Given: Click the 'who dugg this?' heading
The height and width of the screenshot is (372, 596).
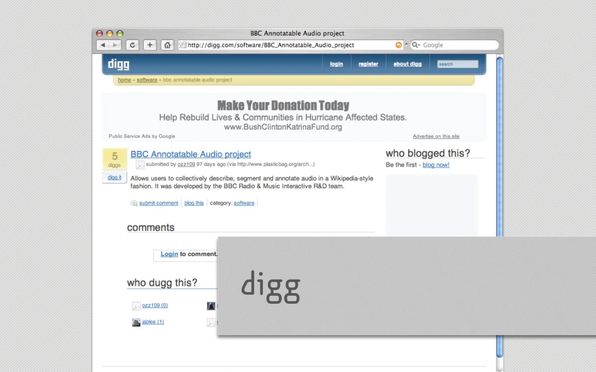Looking at the screenshot, I should [x=162, y=283].
